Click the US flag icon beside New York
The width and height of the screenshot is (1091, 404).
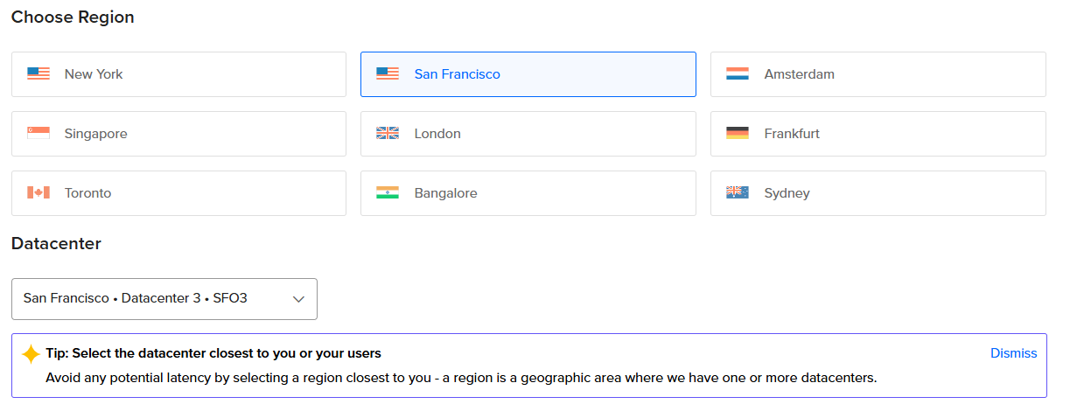point(38,74)
